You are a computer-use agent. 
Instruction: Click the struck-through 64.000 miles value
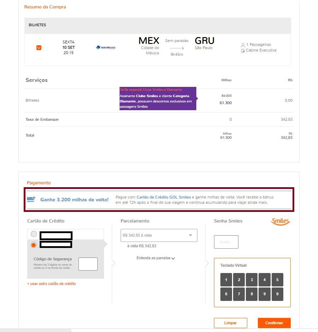[x=226, y=96]
